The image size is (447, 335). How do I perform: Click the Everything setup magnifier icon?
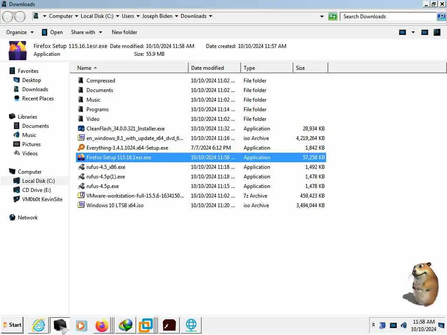81,147
